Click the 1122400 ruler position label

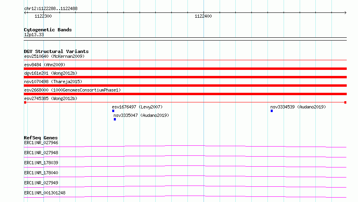coord(203,16)
